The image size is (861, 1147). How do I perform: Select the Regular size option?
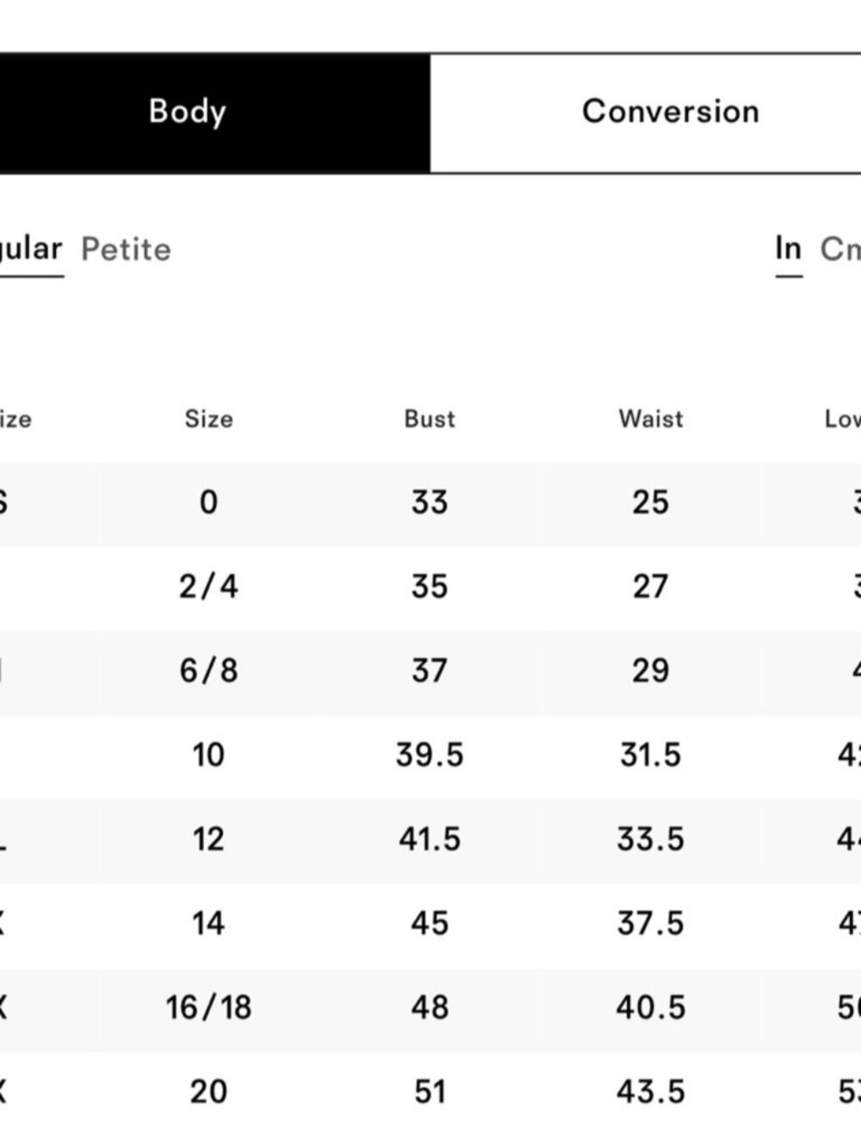(31, 249)
